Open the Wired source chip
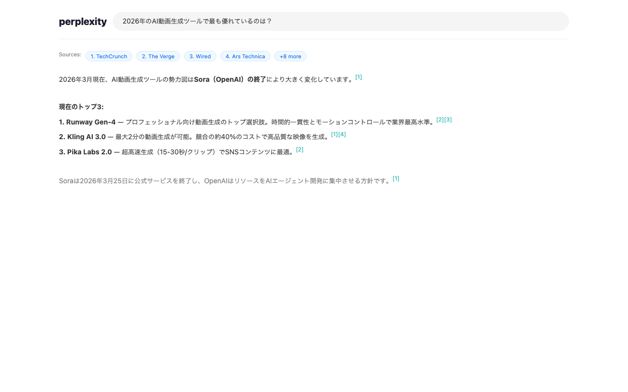Viewport: 628px width, 392px height. point(200,56)
